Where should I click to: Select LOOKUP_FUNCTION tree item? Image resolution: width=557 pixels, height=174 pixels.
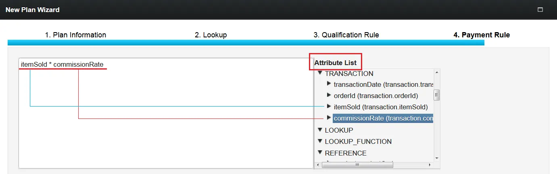click(358, 141)
